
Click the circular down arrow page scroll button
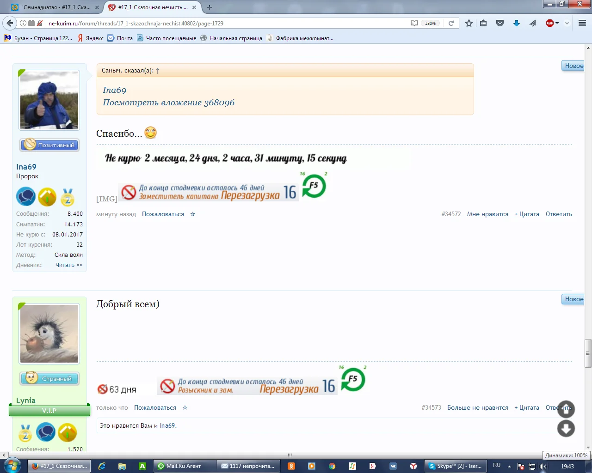pos(566,429)
